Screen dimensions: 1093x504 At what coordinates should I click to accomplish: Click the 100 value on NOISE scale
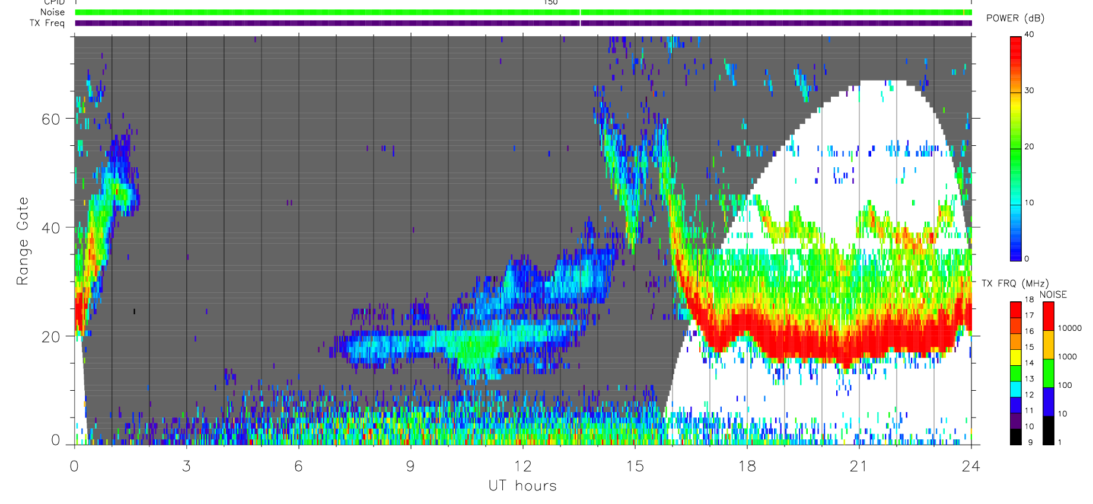click(1065, 385)
